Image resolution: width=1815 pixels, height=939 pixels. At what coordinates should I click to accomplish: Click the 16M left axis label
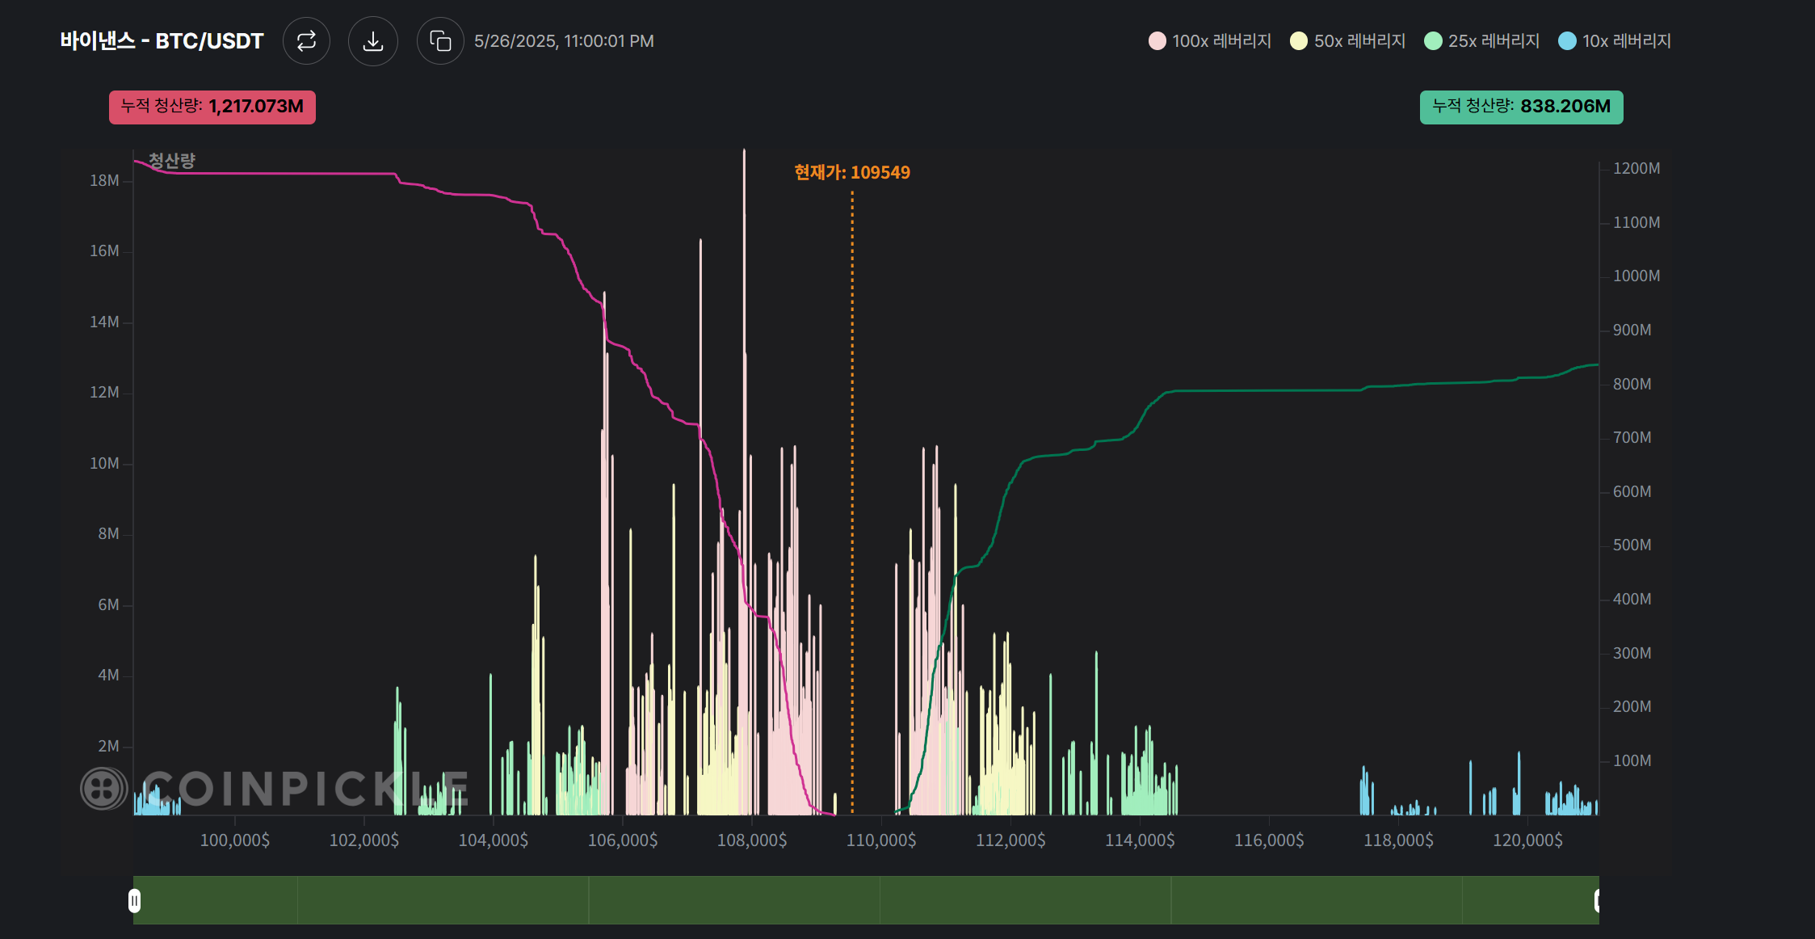pyautogui.click(x=104, y=251)
